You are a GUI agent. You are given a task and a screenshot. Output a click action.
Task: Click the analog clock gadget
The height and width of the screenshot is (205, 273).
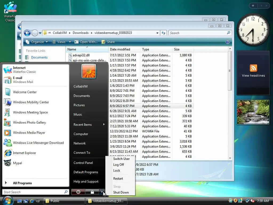click(253, 30)
